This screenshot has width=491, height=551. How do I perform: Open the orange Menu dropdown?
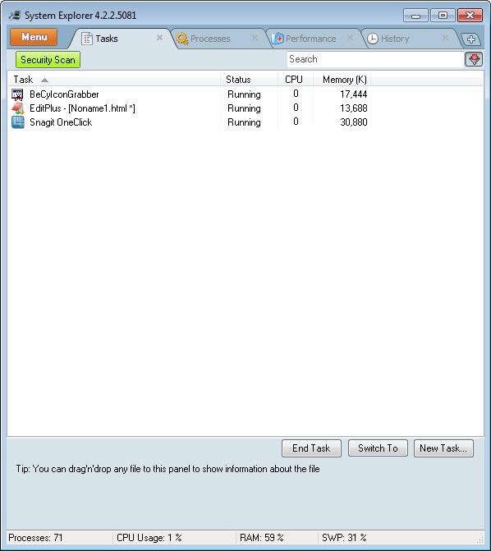coord(34,37)
